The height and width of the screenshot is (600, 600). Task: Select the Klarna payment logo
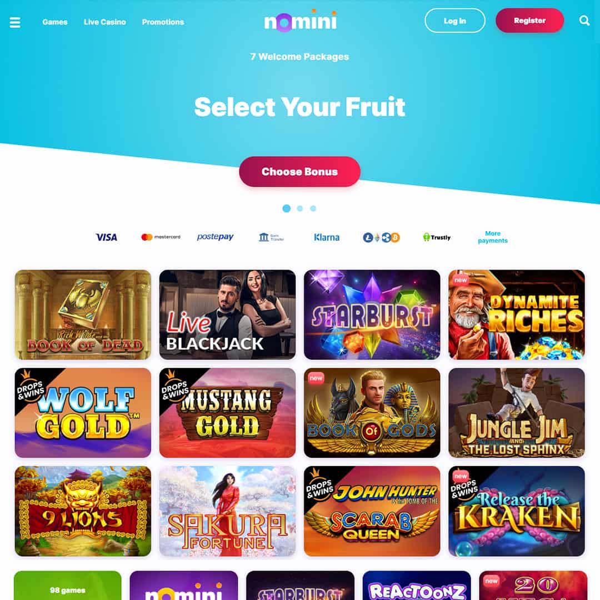pos(327,237)
